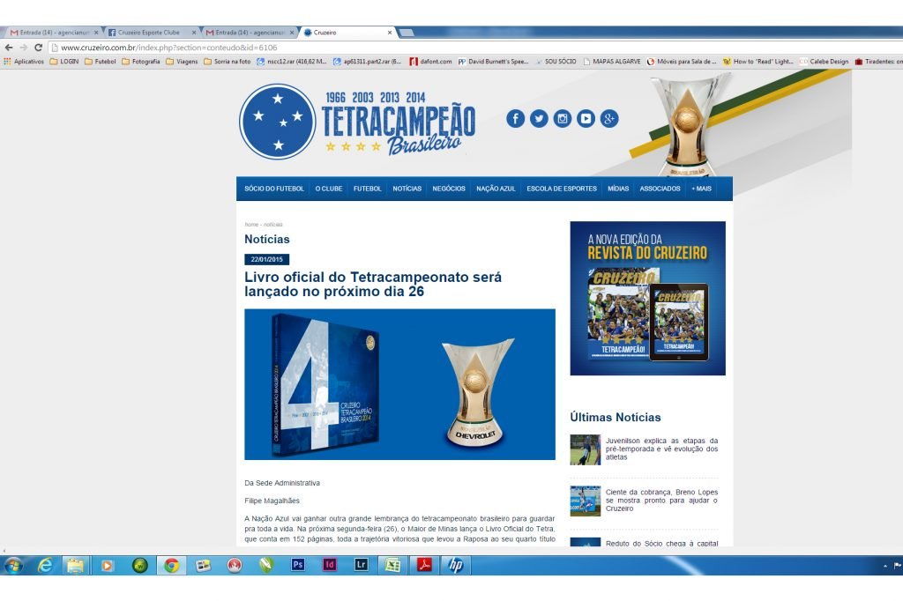
Task: Switch to the Cruzeiro Esporte Clube Facebook tab
Action: coord(147,33)
